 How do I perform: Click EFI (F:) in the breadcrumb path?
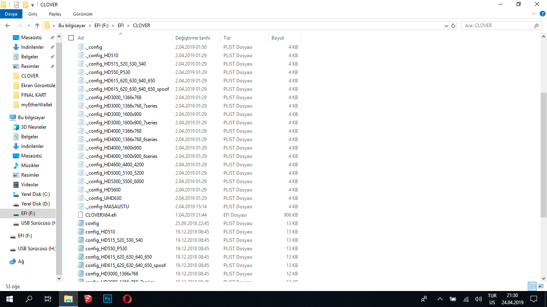tap(101, 26)
